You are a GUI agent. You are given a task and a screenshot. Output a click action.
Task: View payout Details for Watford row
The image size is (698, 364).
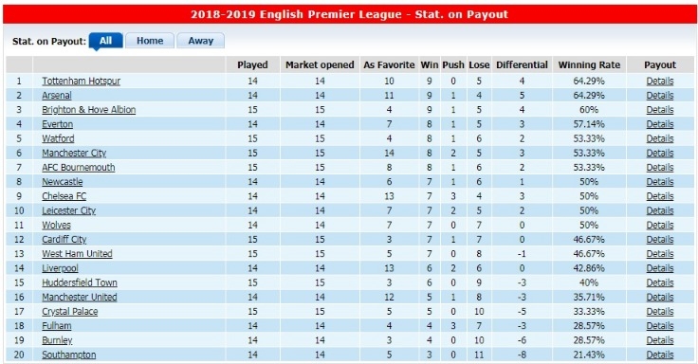pyautogui.click(x=660, y=138)
